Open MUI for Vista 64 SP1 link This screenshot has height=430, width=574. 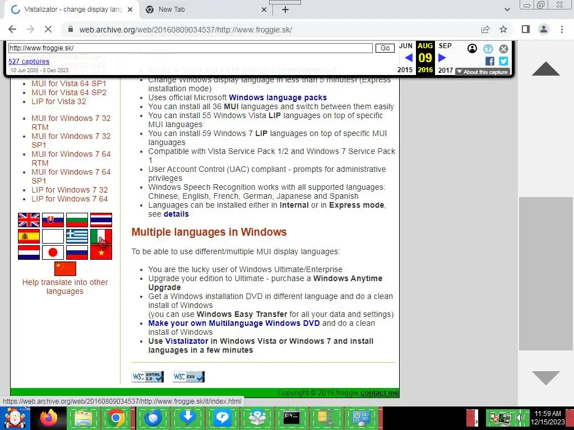coord(69,83)
